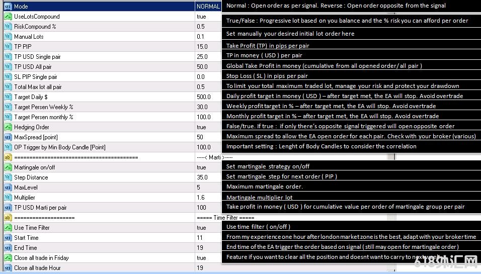
Task: Click the End Time integer icon
Action: (x=8, y=248)
